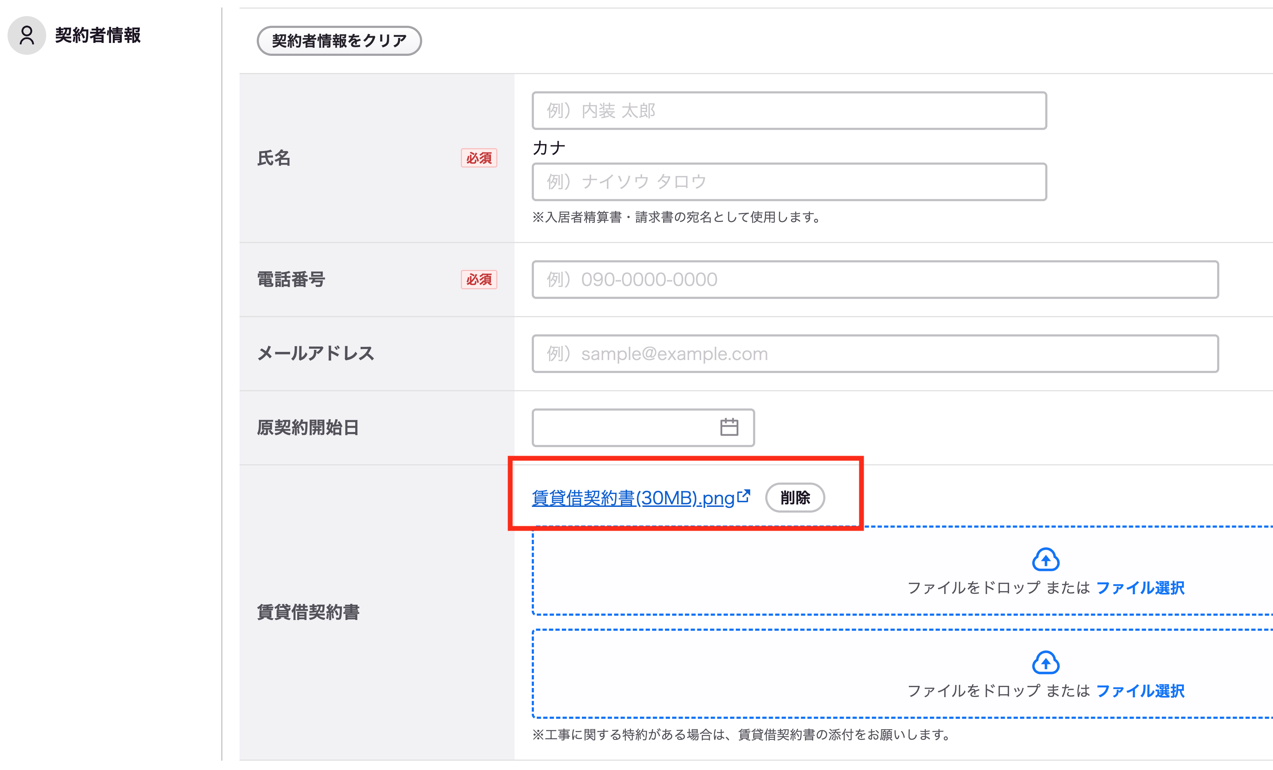The image size is (1273, 770).
Task: Click the note ※入居者精算書・請求書の宛名として使用します。
Action: pos(677,217)
